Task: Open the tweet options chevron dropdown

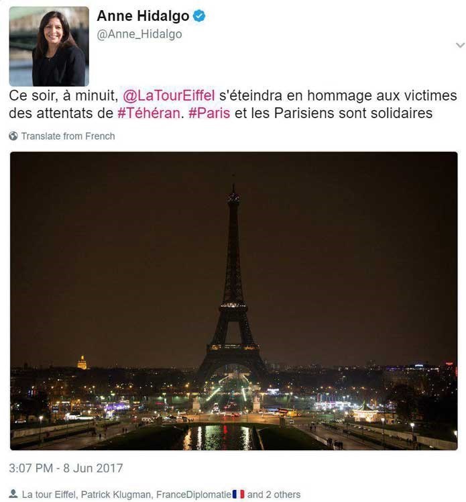Action: pyautogui.click(x=460, y=45)
